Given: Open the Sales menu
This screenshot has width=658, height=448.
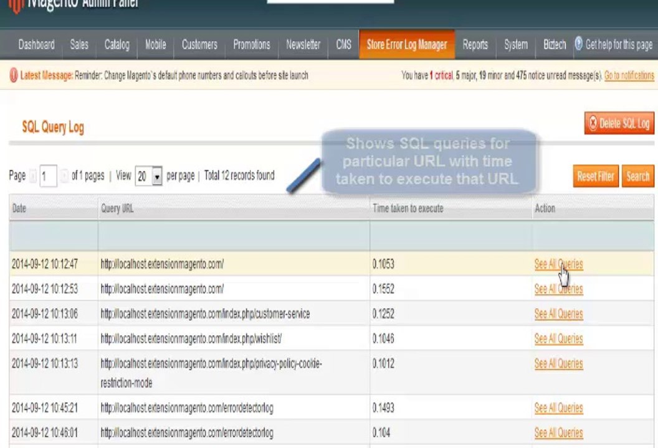Looking at the screenshot, I should [79, 44].
